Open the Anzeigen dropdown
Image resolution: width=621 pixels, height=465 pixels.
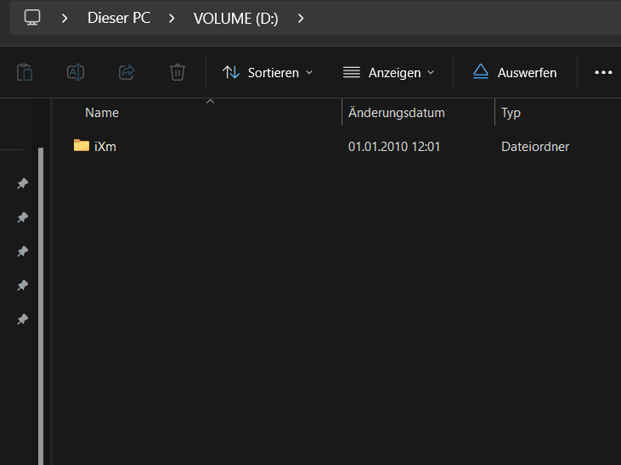click(x=388, y=72)
